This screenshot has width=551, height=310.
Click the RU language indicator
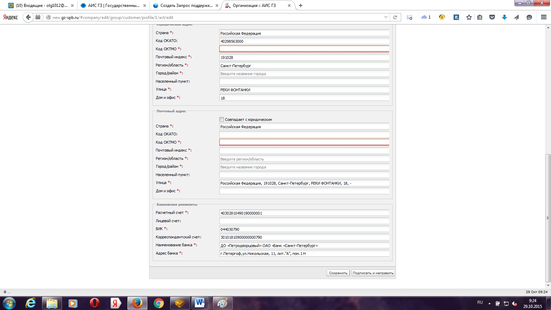tap(480, 302)
